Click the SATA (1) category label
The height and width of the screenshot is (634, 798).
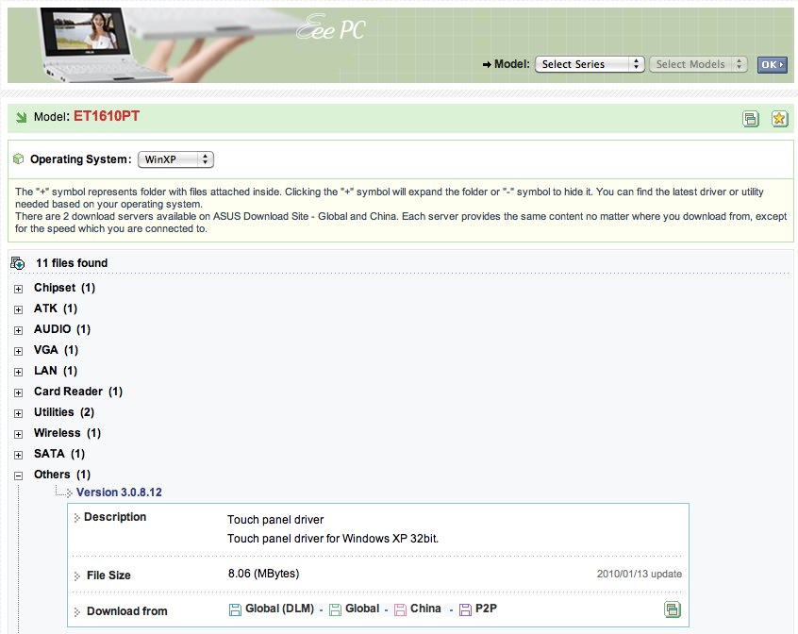coord(59,454)
